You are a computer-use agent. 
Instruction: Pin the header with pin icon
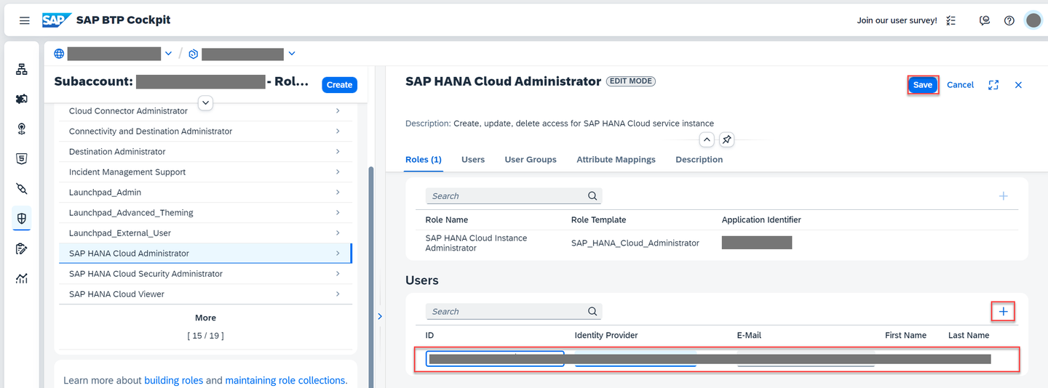(726, 140)
